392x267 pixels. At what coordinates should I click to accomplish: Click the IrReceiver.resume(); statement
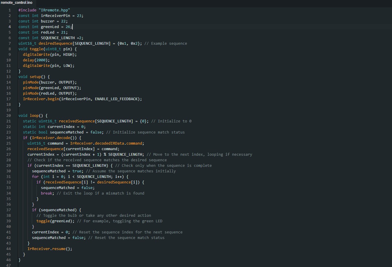50,249
